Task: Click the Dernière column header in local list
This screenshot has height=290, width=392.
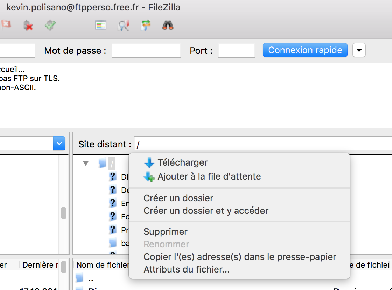Action: click(40, 265)
